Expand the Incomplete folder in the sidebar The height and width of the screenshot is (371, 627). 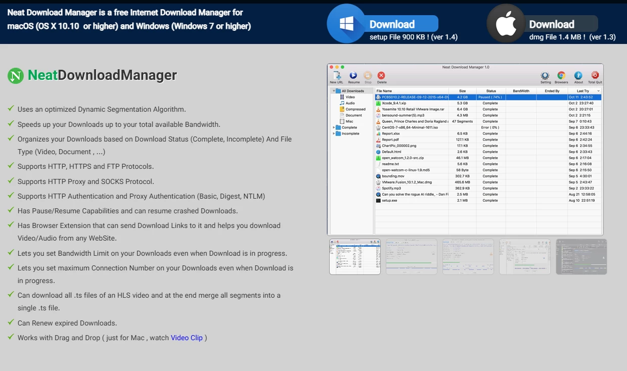pyautogui.click(x=333, y=133)
